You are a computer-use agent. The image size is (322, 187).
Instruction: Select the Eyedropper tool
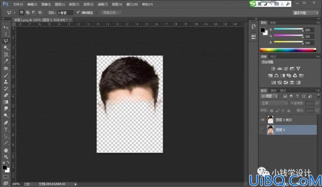point(6,61)
